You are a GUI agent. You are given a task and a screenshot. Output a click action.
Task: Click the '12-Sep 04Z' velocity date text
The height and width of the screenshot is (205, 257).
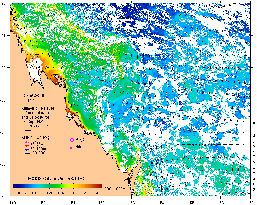32,122
